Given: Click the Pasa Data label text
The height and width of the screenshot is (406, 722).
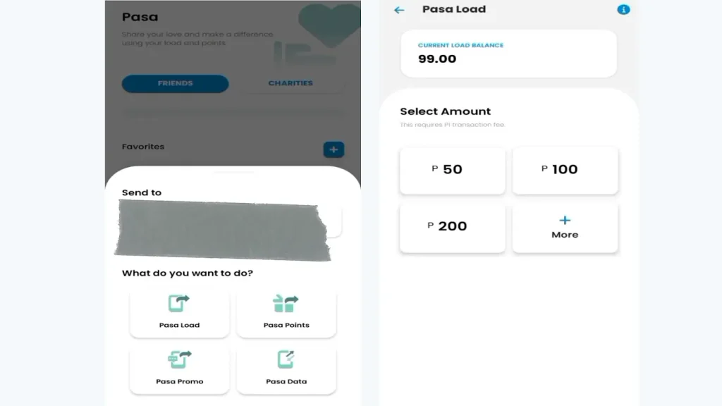Looking at the screenshot, I should click(286, 381).
